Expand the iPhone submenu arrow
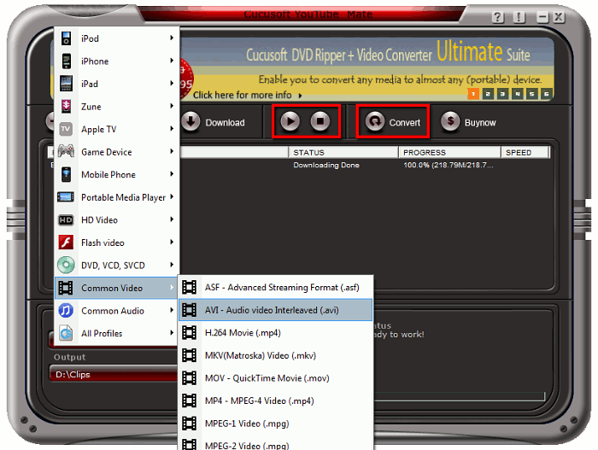This screenshot has height=450, width=598. (172, 61)
